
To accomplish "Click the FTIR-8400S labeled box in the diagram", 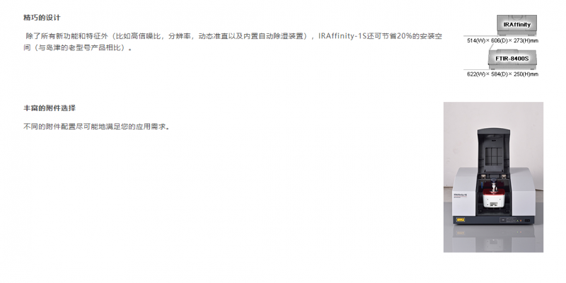I will pyautogui.click(x=512, y=59).
